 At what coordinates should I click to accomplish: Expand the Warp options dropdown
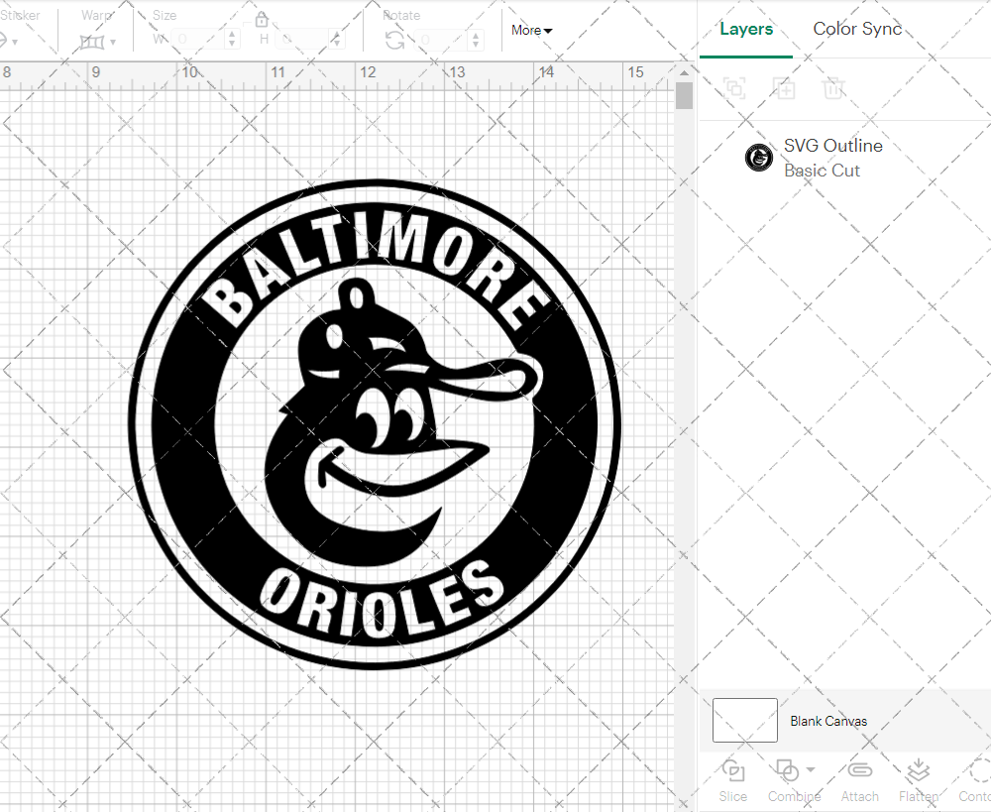[x=113, y=42]
